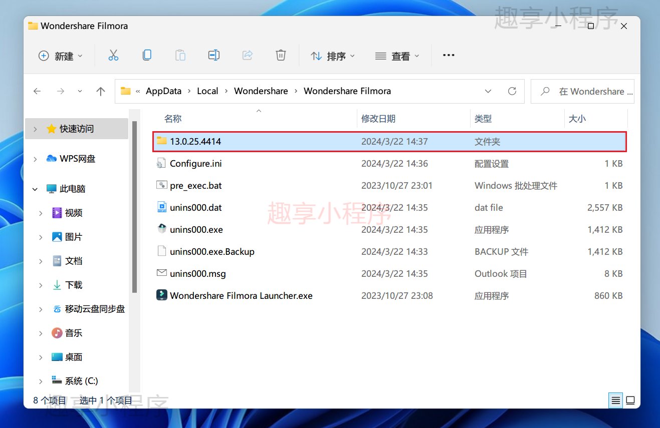Click the Configure.ini file icon
This screenshot has height=428, width=660.
click(x=161, y=163)
